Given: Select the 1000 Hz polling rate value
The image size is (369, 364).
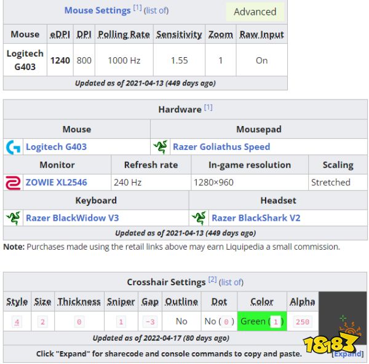Looking at the screenshot, I should coord(124,60).
